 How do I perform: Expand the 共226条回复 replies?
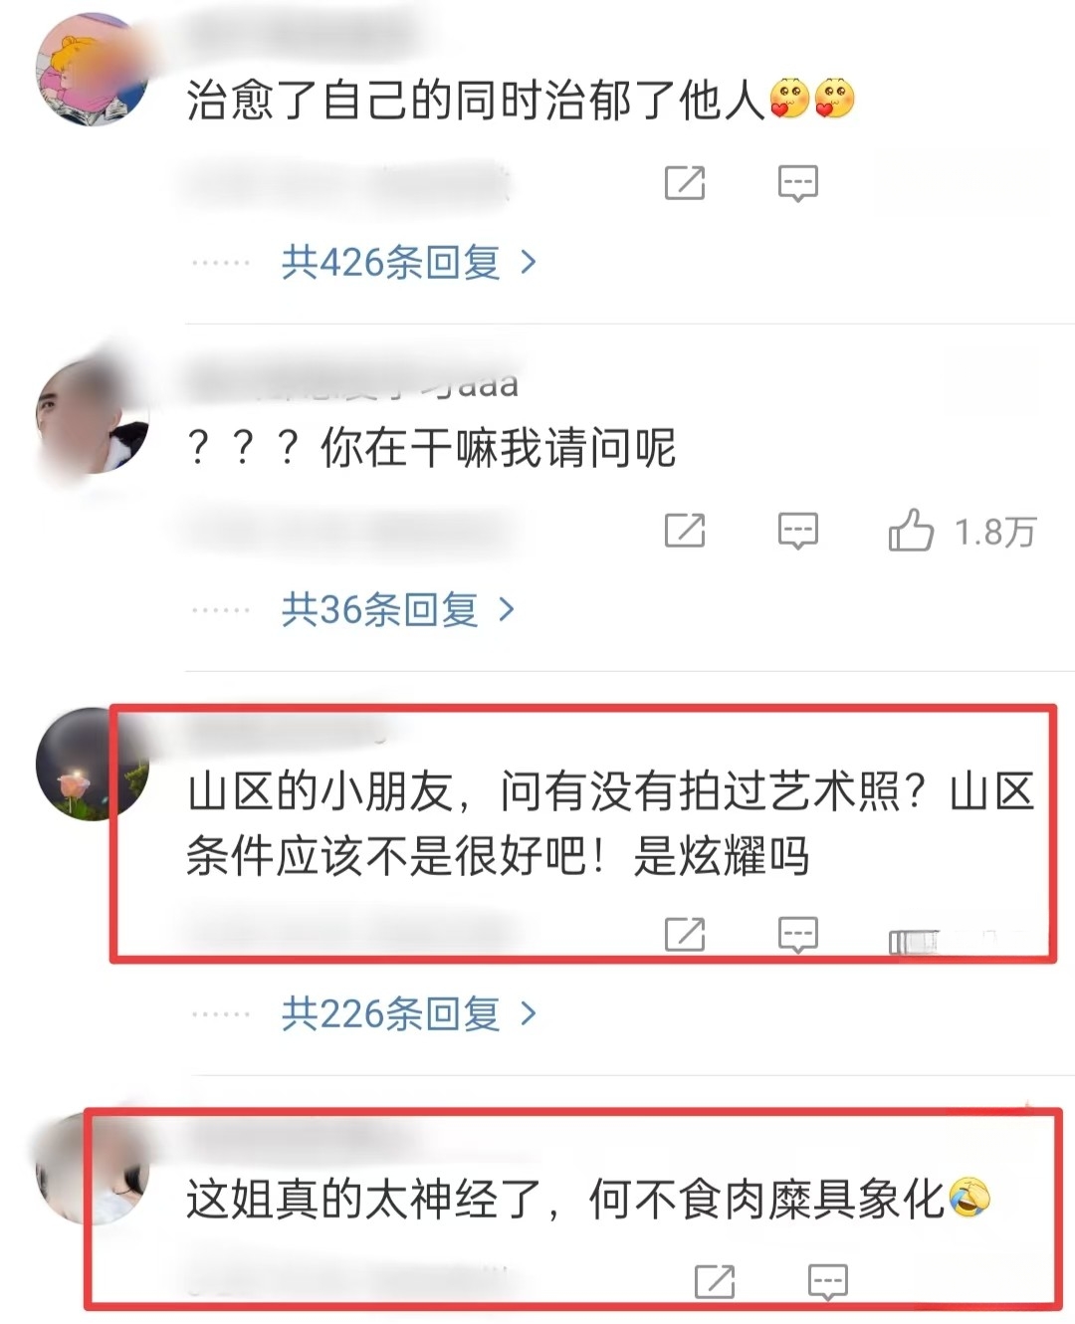tap(409, 1014)
